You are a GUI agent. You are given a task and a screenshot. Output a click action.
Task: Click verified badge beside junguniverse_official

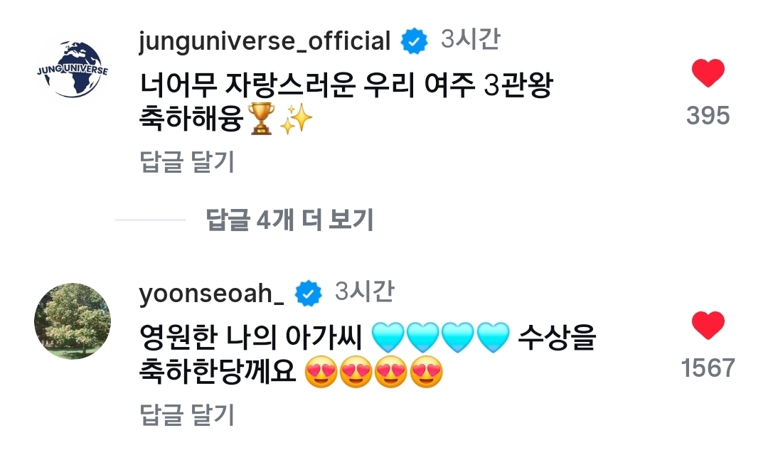pos(414,41)
